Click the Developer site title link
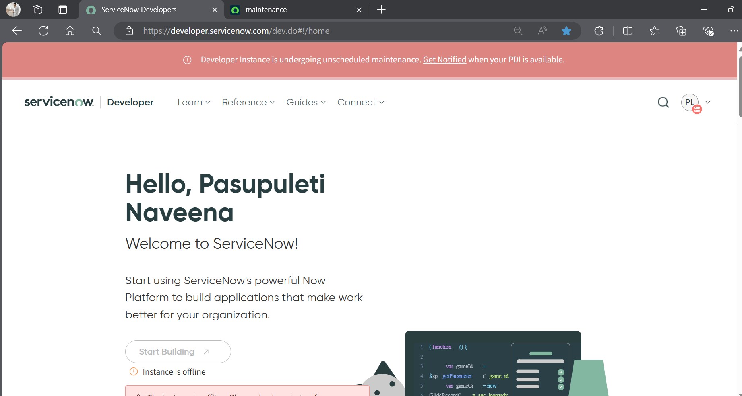Screen dimensions: 742x396 tap(130, 103)
